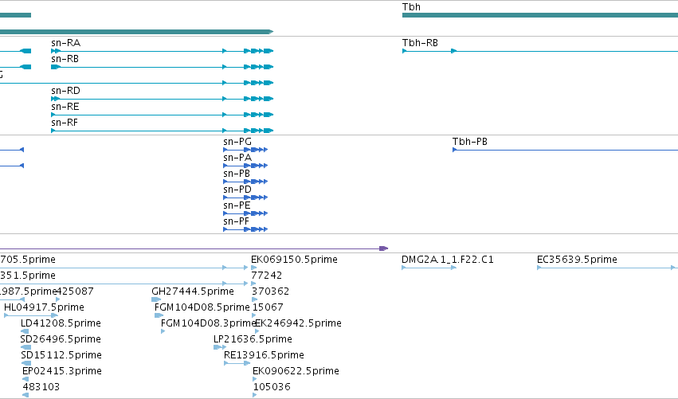Click the FGM104D08.3prime EST label

coord(208,323)
